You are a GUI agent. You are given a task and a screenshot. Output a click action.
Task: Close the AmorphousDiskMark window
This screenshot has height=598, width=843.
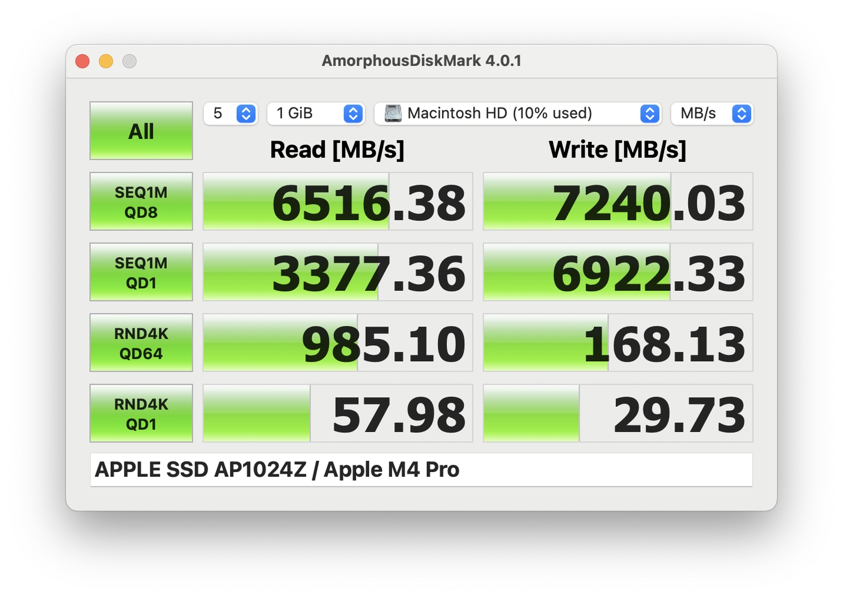pos(83,61)
